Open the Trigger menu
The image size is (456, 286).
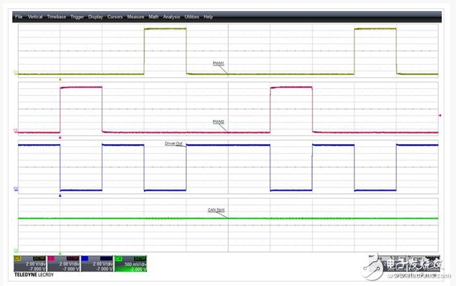(x=76, y=17)
